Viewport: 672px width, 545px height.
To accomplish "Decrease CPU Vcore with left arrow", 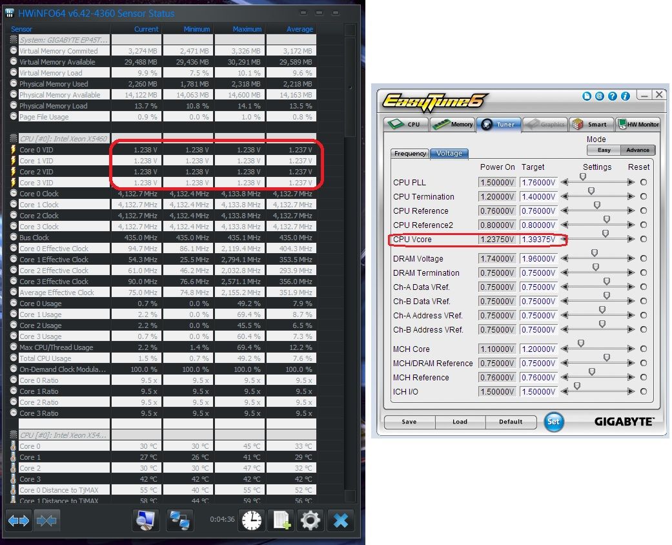I will click(564, 239).
